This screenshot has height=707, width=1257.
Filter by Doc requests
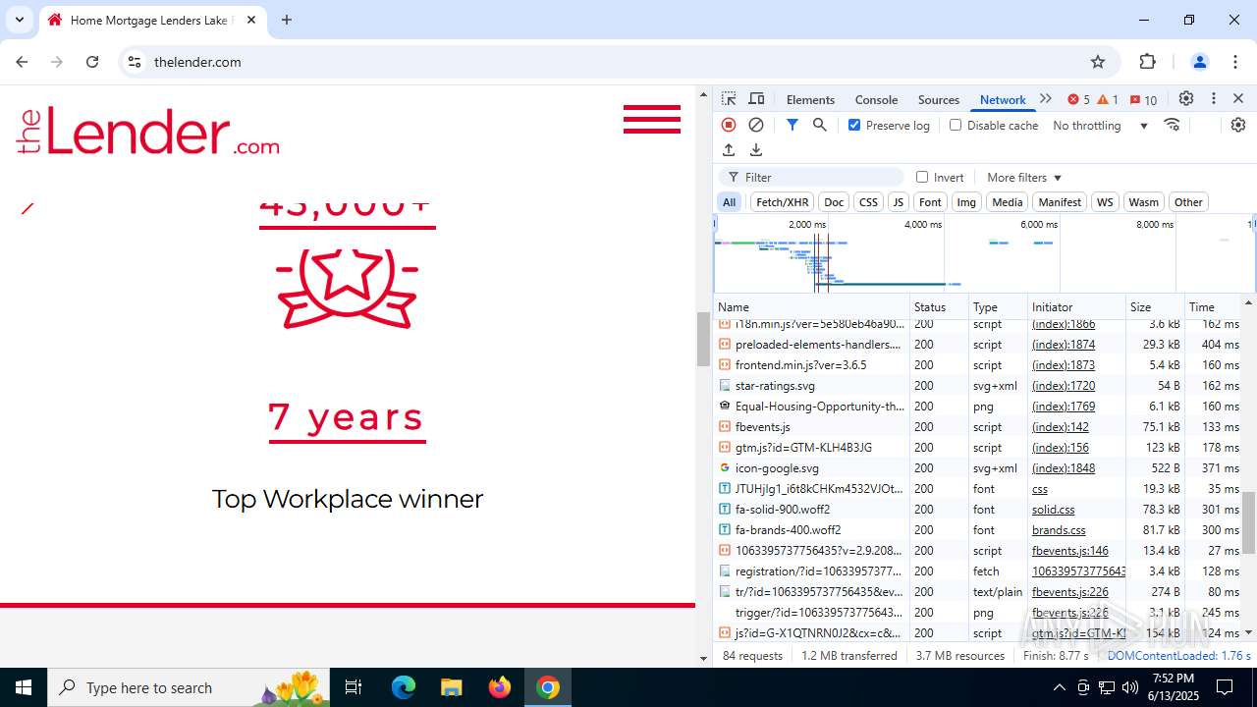[834, 202]
